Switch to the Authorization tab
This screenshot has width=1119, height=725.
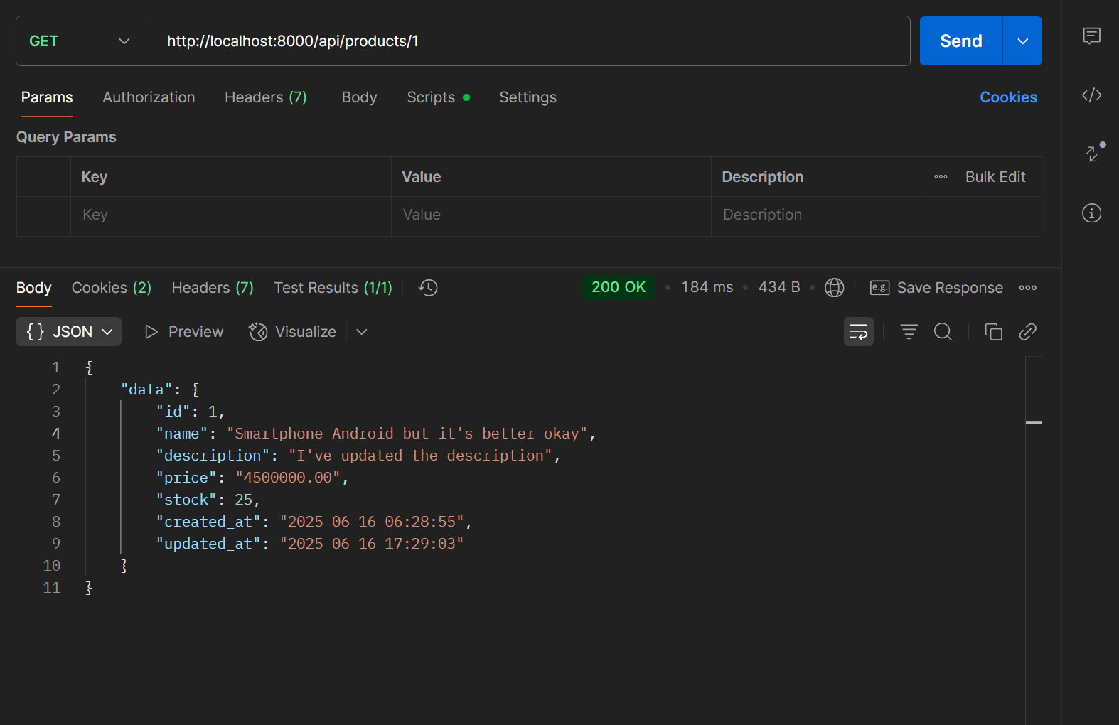coord(149,97)
